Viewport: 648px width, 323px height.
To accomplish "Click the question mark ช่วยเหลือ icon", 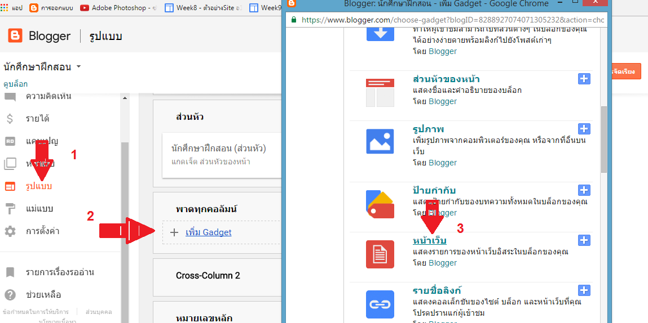I will (10, 295).
